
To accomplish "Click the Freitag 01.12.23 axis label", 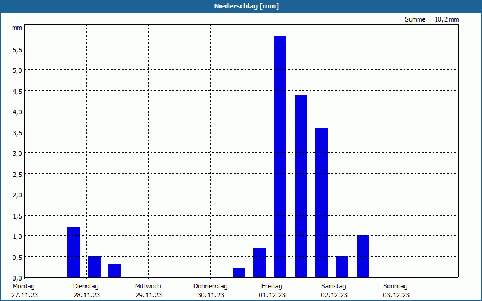I will (272, 291).
